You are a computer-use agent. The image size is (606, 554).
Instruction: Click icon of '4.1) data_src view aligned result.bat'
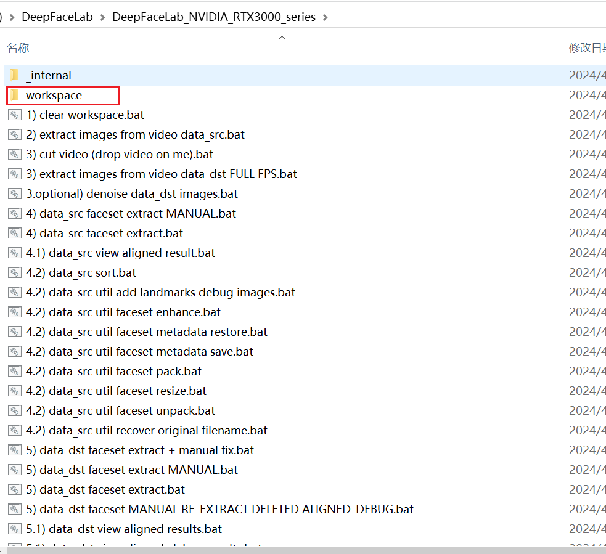(15, 253)
